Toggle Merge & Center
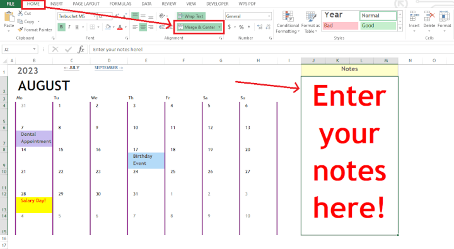454x249 pixels. [x=197, y=27]
